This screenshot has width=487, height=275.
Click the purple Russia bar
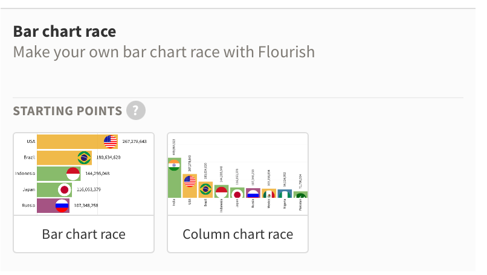[53, 206]
